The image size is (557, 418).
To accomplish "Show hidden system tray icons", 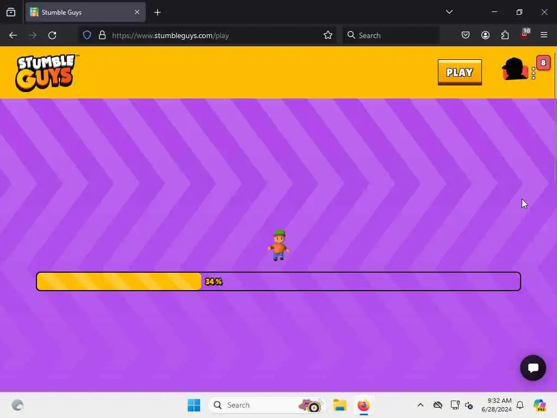I will coord(420,405).
